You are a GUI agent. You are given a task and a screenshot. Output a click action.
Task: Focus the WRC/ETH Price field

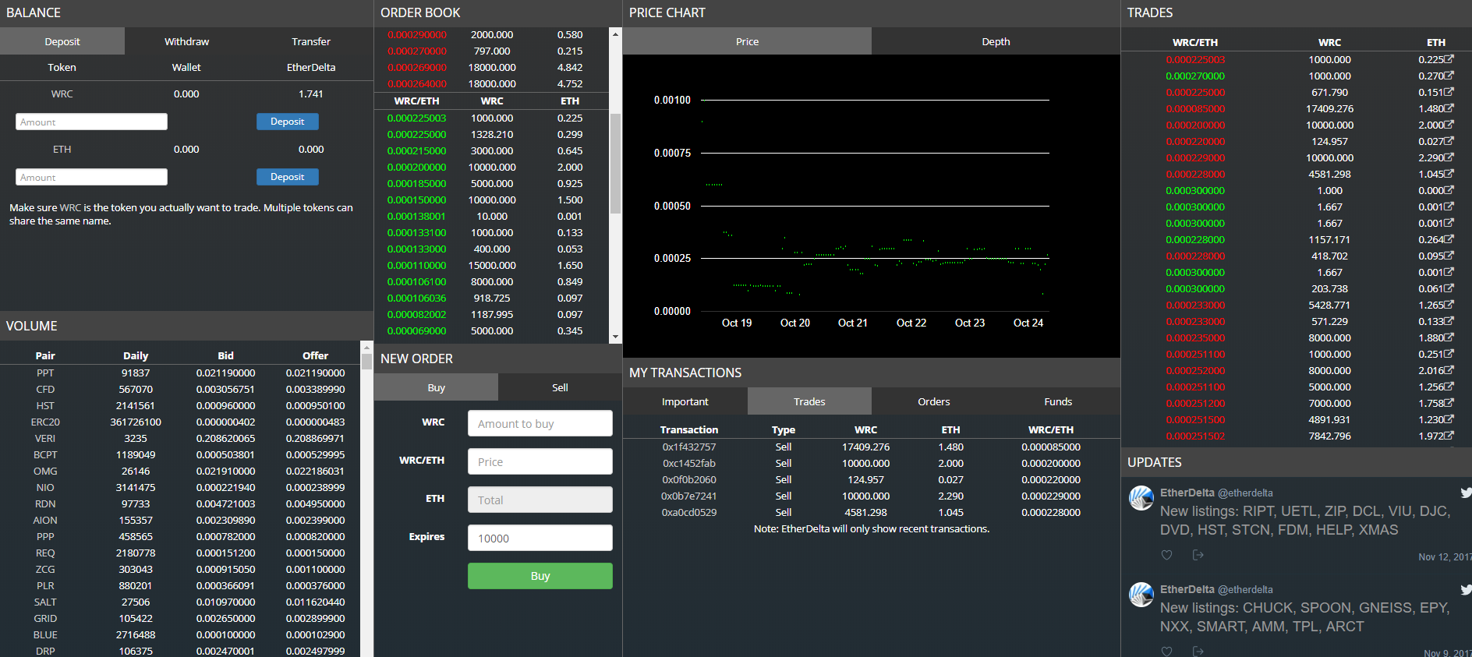tap(540, 461)
